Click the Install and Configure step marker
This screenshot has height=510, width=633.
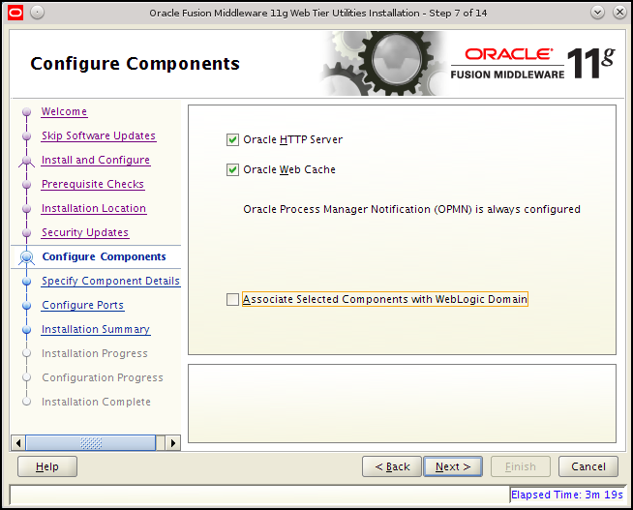27,161
